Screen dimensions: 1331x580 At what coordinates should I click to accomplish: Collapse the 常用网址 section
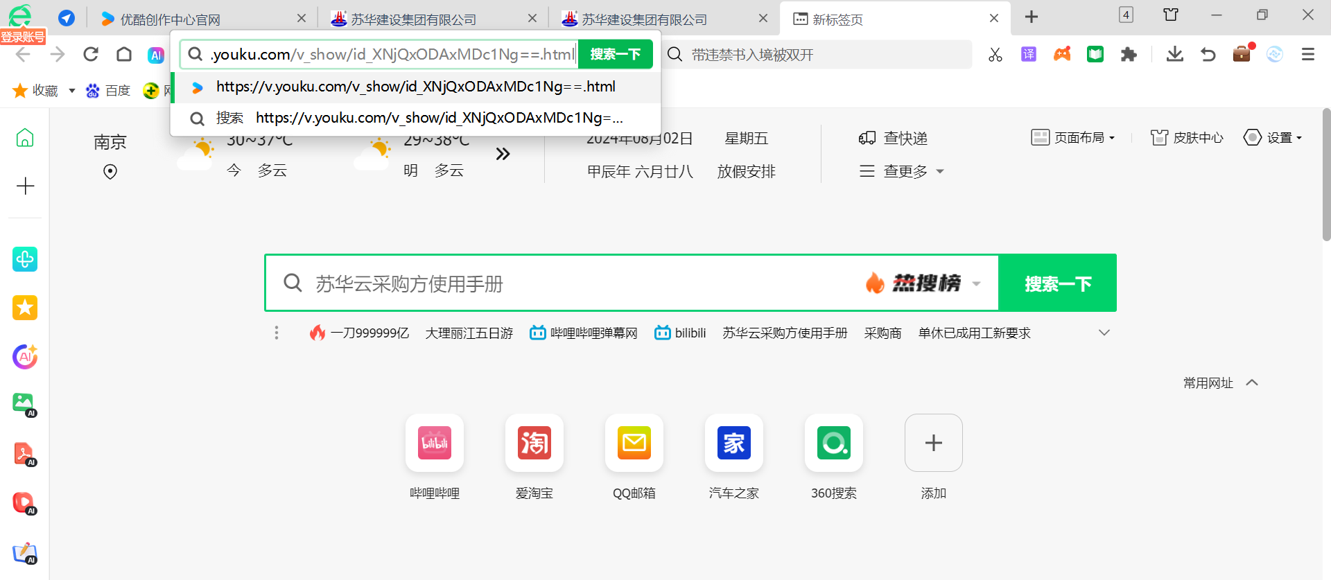coord(1251,383)
